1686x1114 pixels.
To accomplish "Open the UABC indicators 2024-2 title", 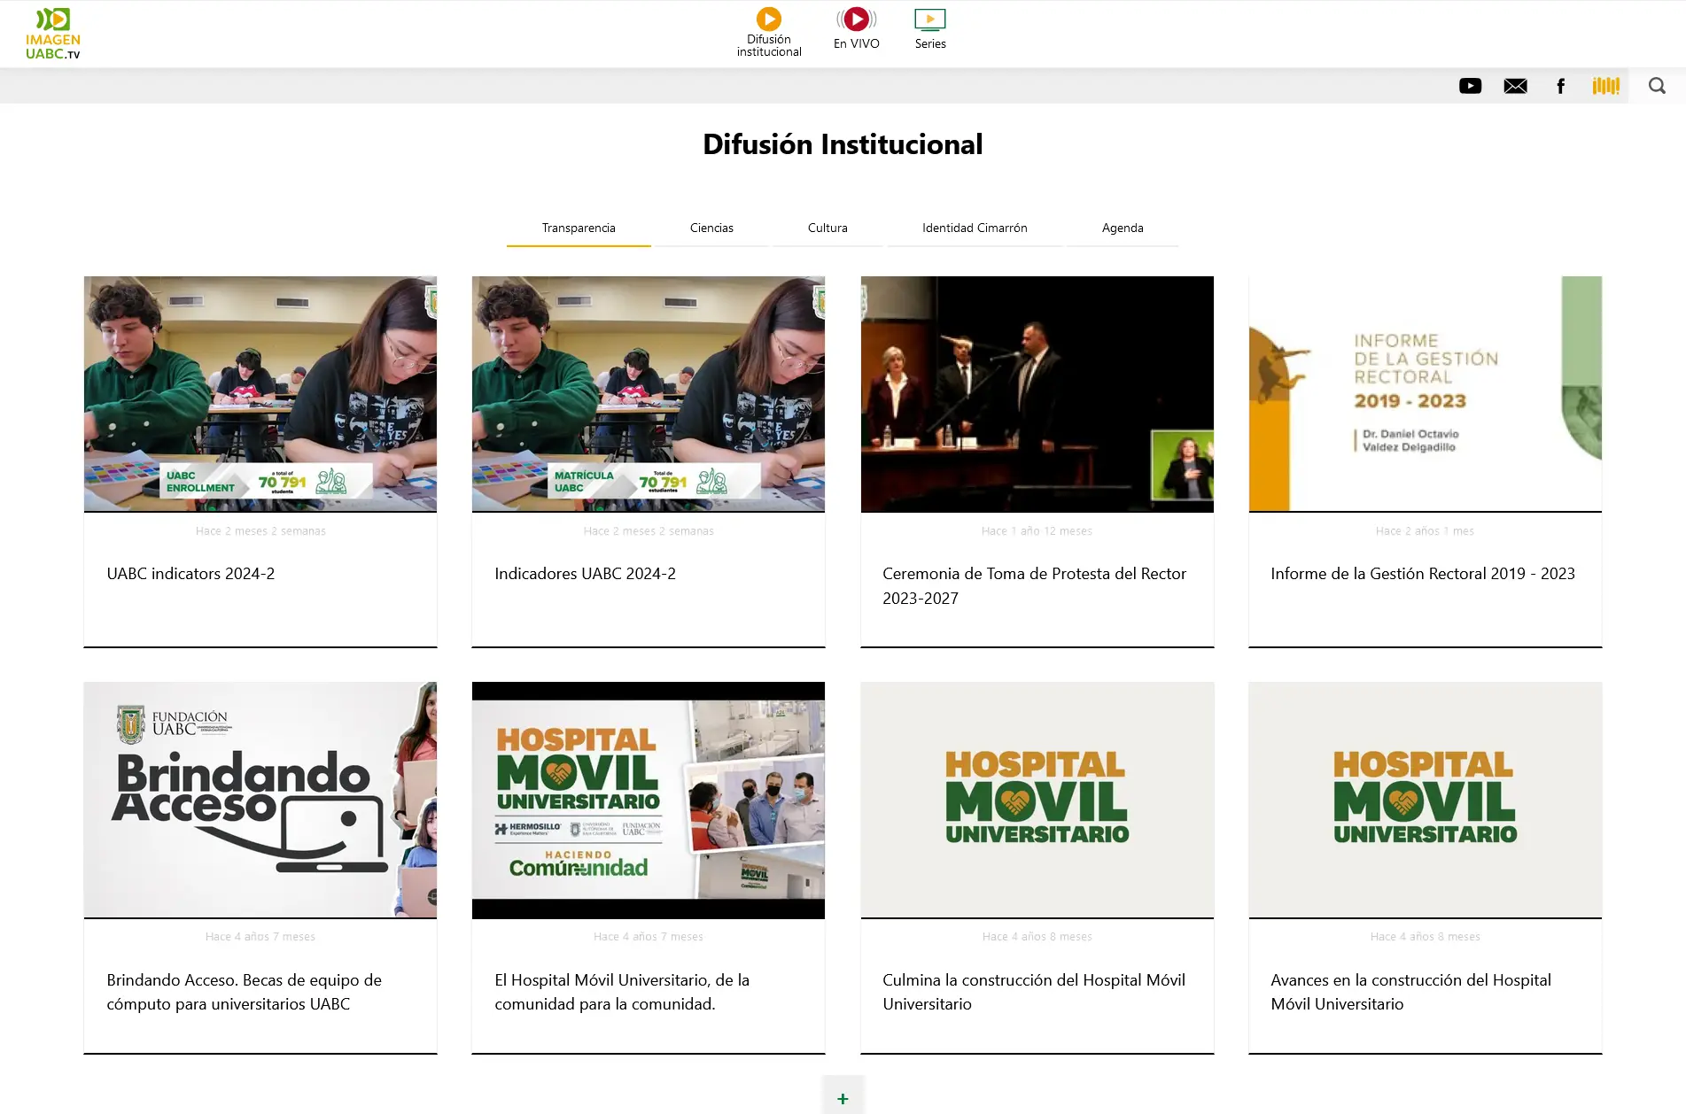I will click(x=190, y=574).
